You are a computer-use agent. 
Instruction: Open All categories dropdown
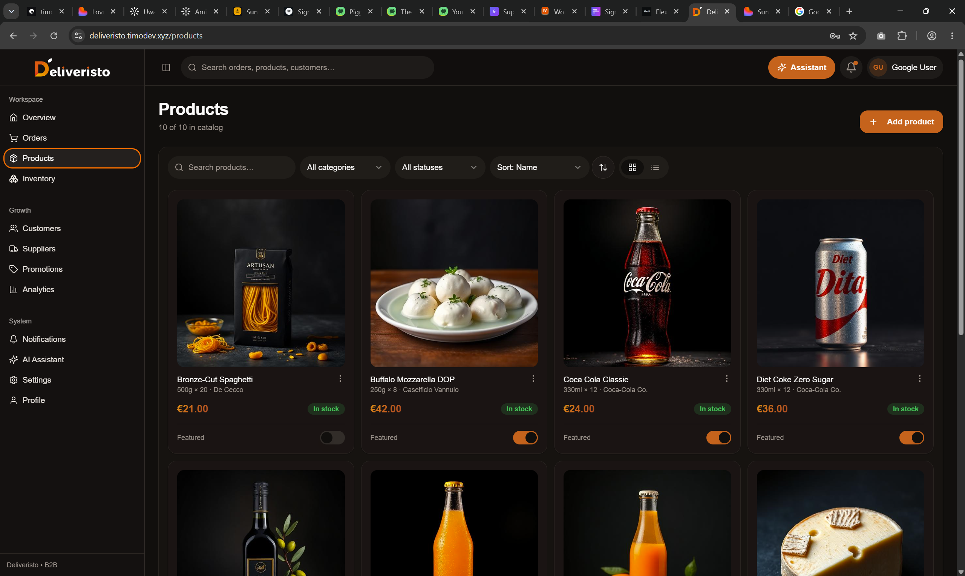(x=345, y=167)
